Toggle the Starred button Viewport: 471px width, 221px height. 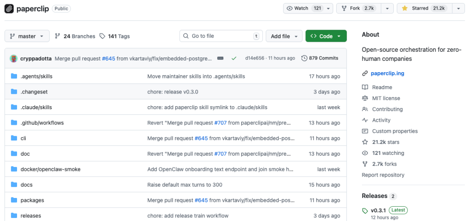click(x=423, y=8)
